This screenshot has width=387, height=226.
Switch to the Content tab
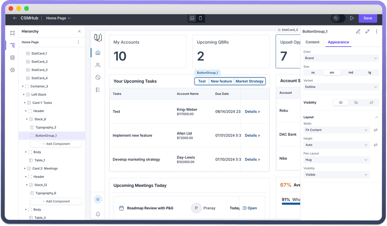click(312, 42)
